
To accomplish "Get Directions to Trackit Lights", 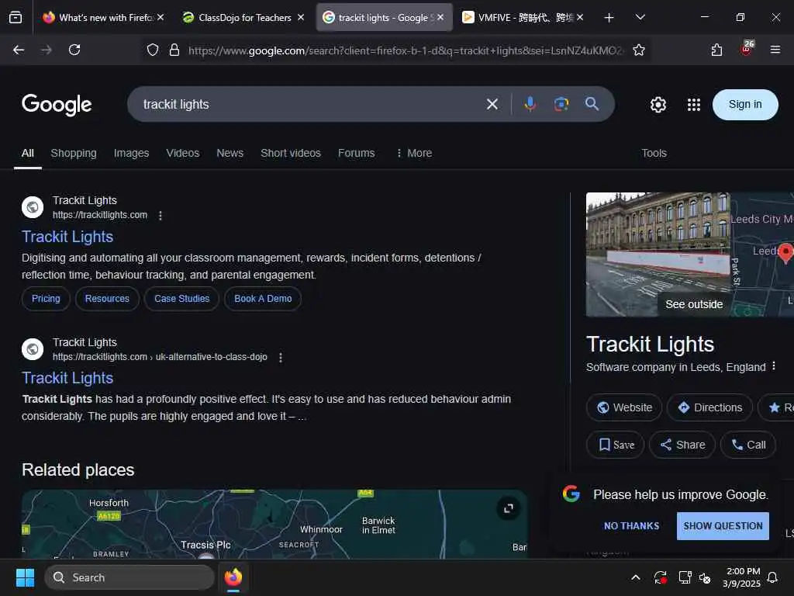I will (710, 407).
